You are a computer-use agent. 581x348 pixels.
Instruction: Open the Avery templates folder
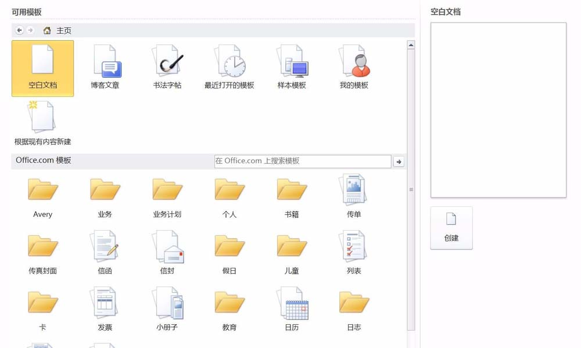(x=42, y=198)
